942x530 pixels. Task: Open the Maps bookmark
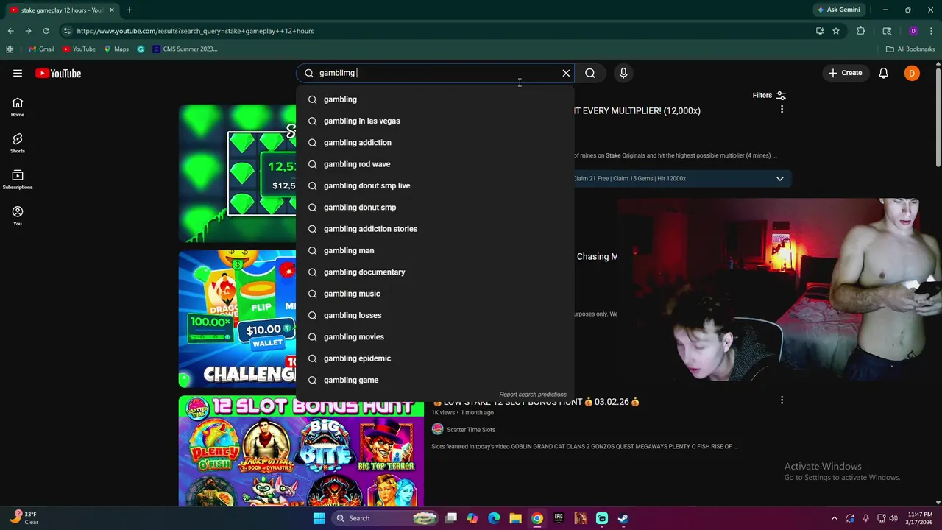click(x=116, y=49)
